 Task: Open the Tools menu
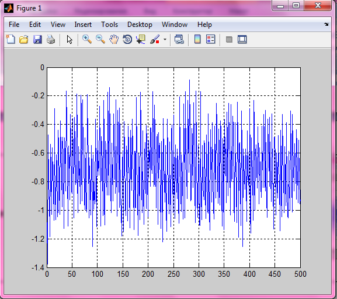[x=110, y=25]
